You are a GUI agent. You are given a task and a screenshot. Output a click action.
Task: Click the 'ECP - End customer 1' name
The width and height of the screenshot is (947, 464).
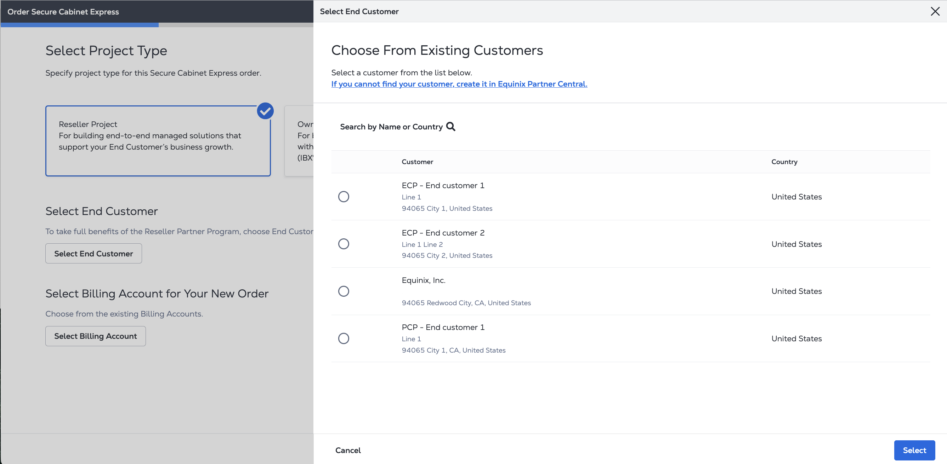point(443,185)
